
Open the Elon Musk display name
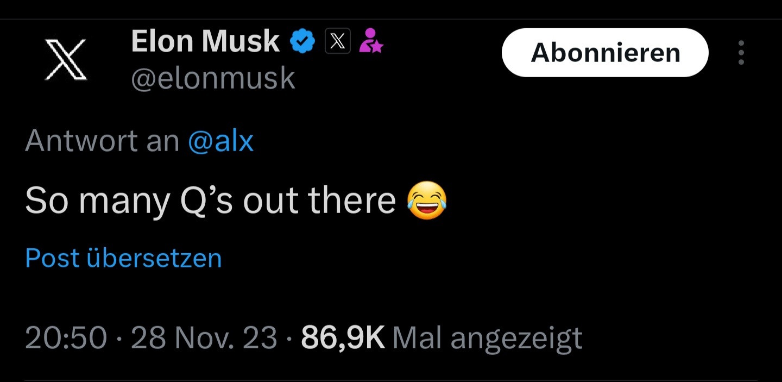click(205, 41)
